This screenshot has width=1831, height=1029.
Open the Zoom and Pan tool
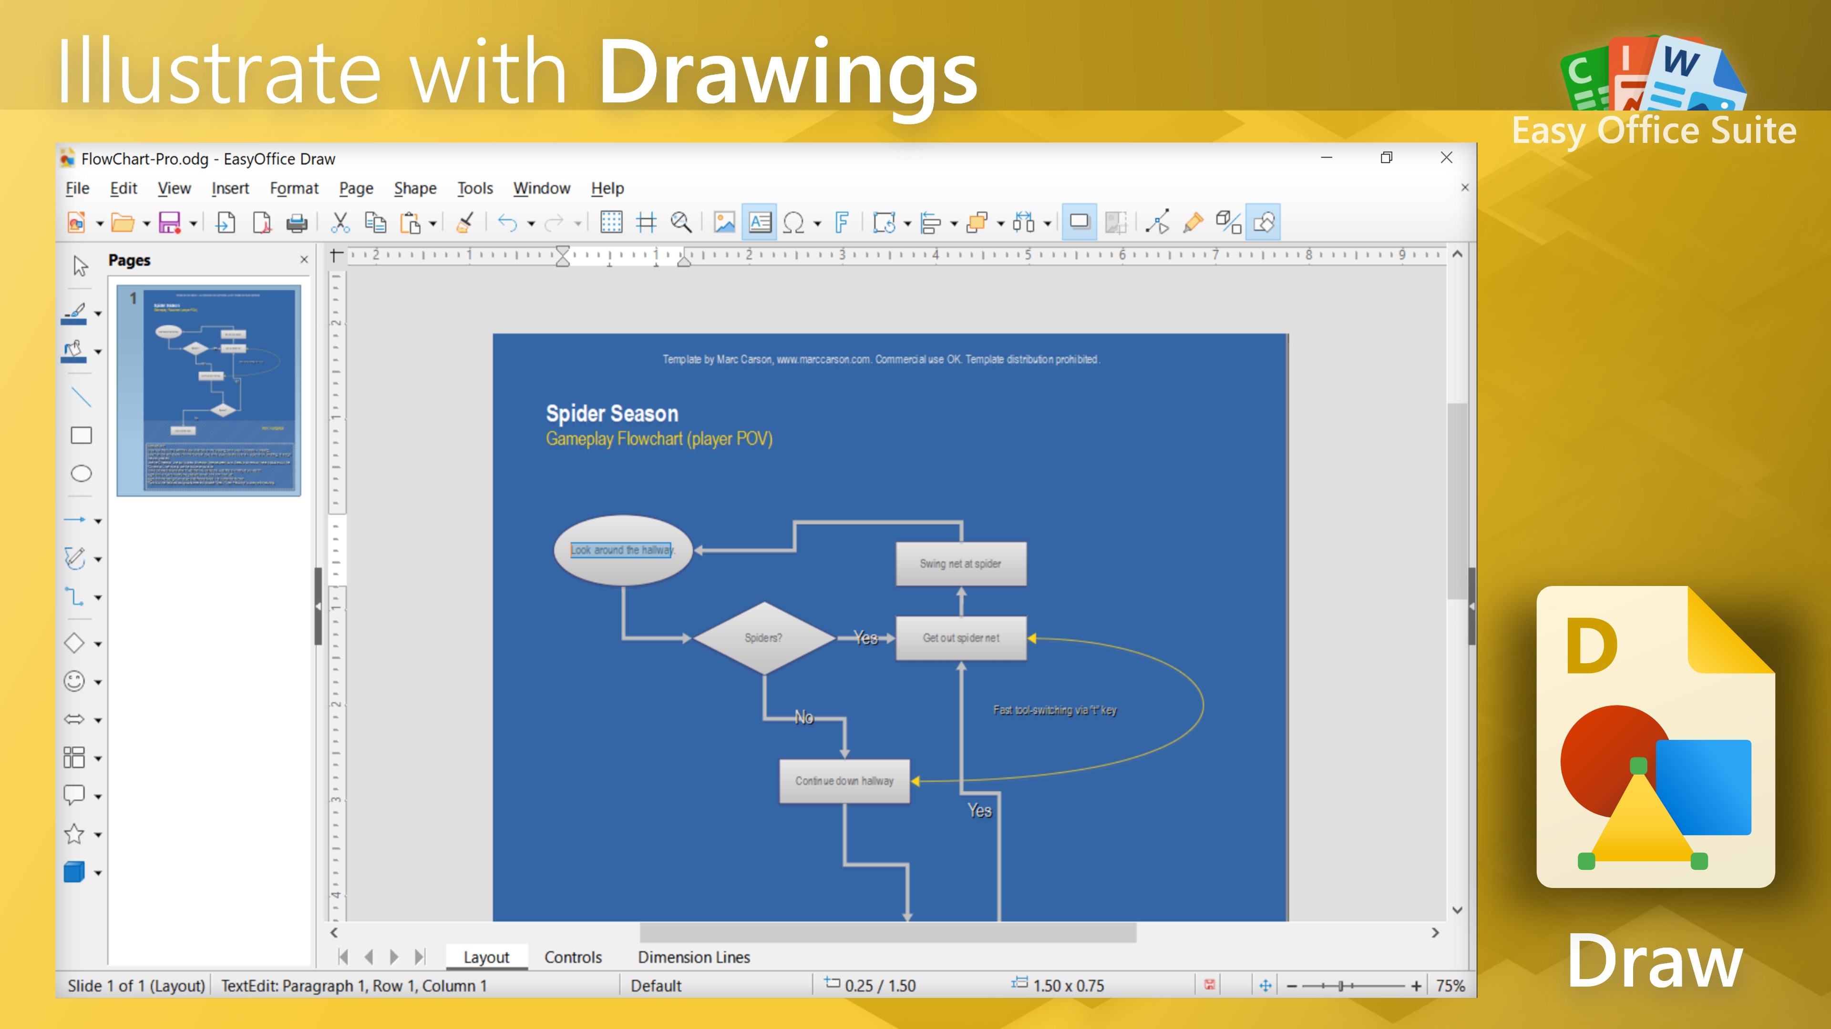coord(681,222)
